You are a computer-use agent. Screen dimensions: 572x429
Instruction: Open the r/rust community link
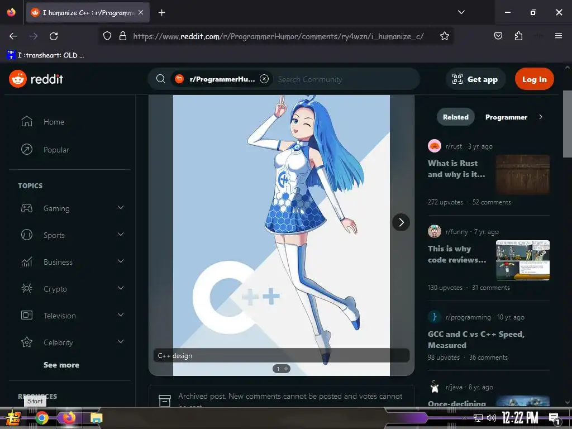(x=454, y=146)
